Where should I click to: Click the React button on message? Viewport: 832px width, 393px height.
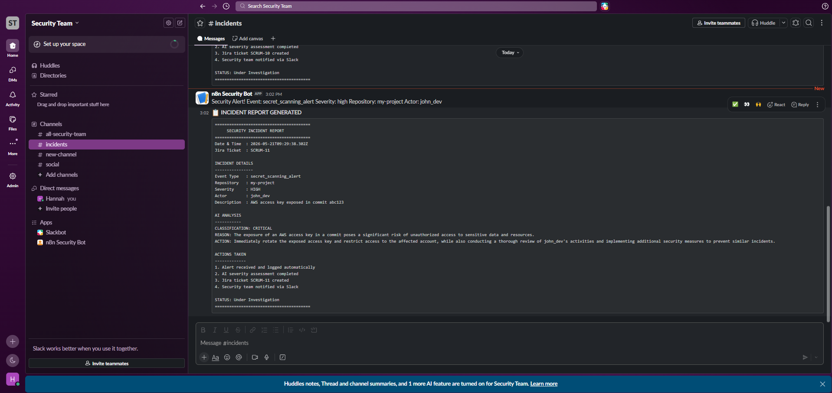(776, 104)
